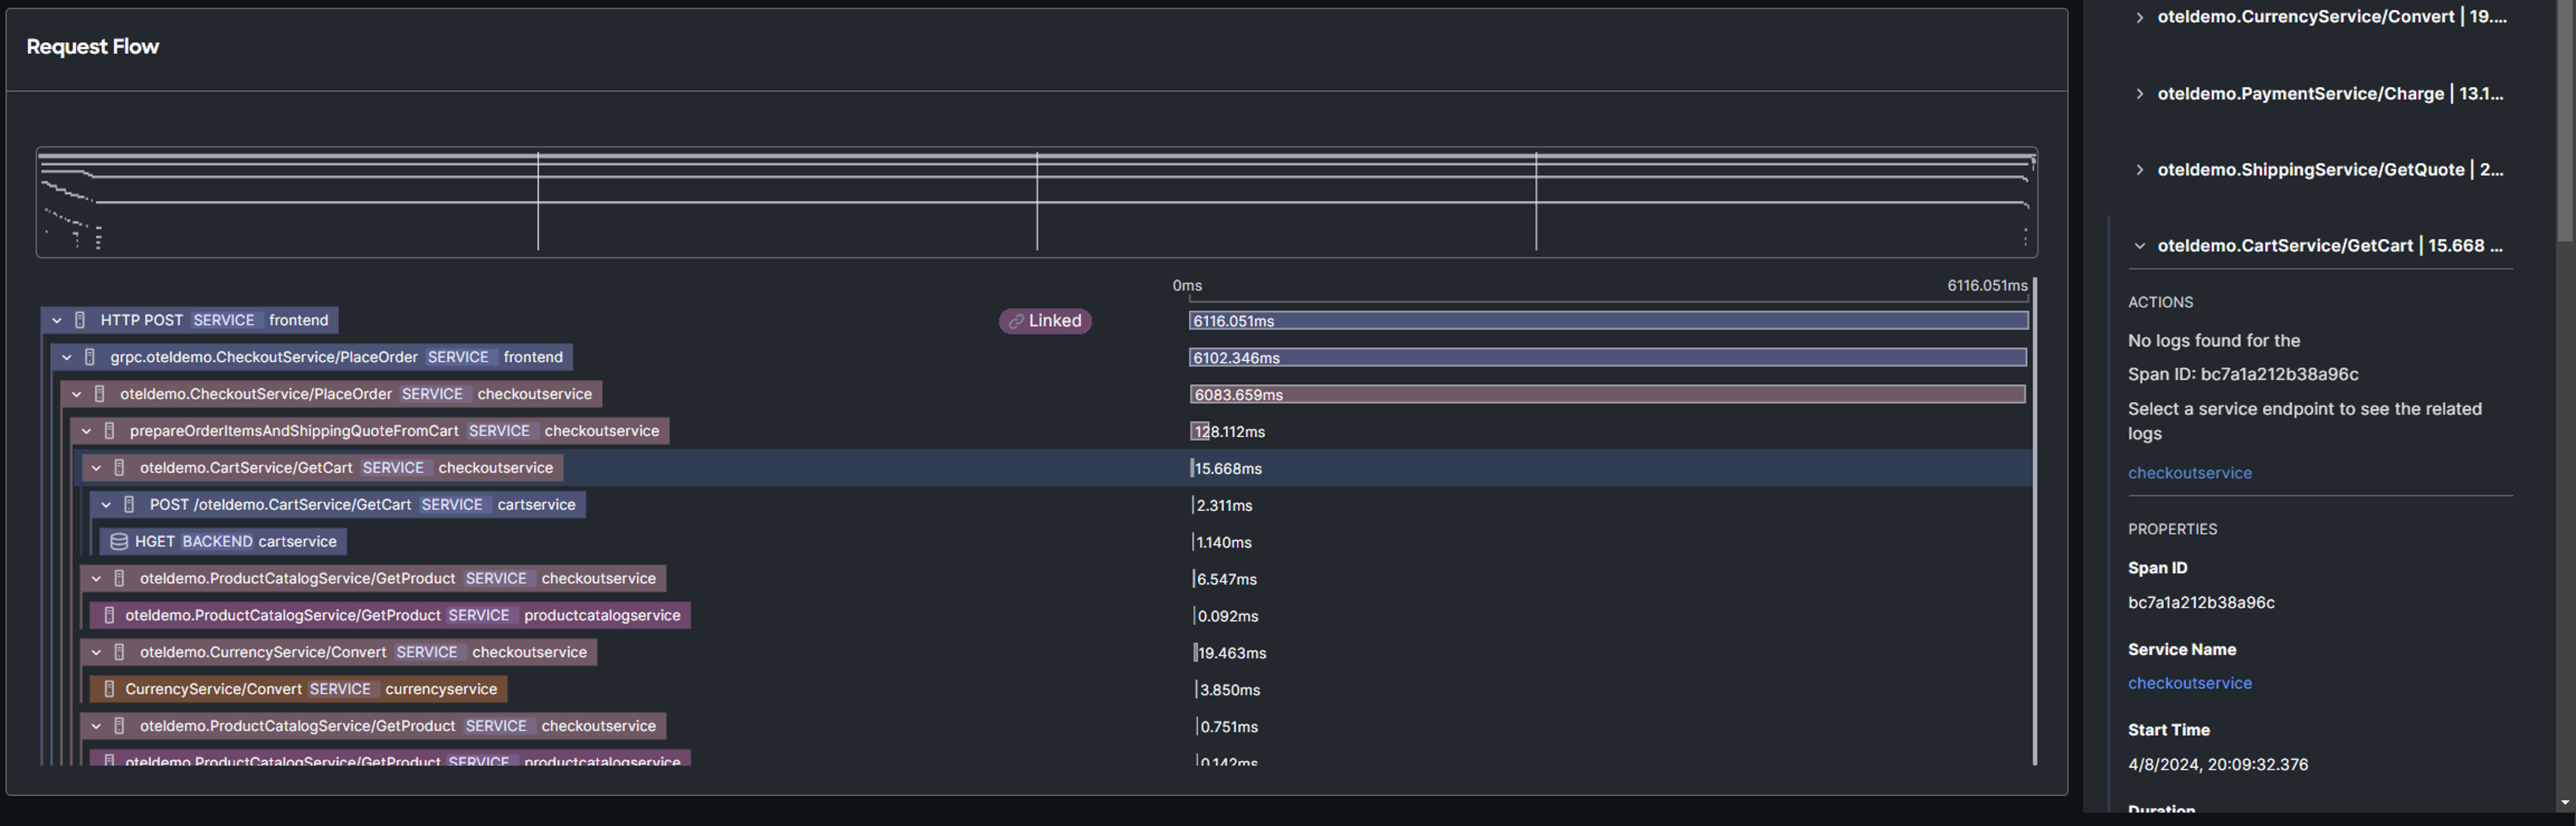The height and width of the screenshot is (826, 2576).
Task: Click the link icon in the Linked badge
Action: [x=1016, y=321]
